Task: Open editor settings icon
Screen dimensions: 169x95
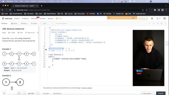Action: tap(162, 23)
